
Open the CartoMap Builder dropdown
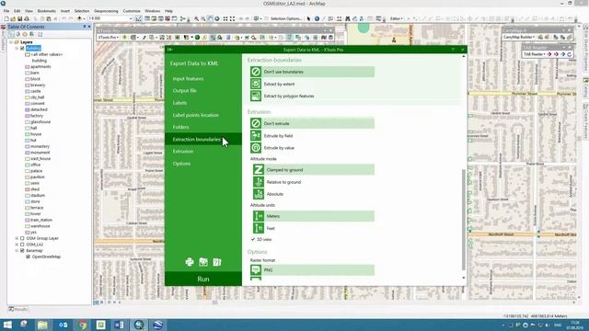point(519,37)
